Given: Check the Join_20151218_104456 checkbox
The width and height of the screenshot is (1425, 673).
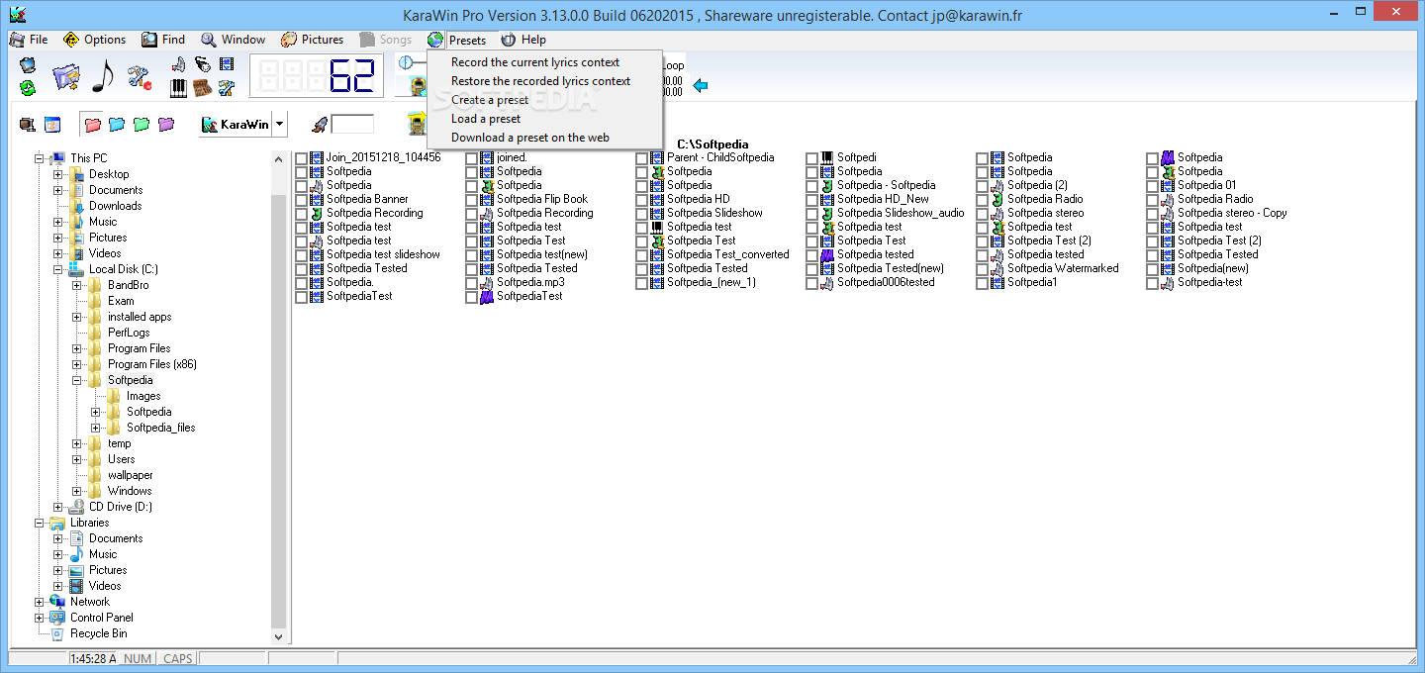Looking at the screenshot, I should point(301,158).
